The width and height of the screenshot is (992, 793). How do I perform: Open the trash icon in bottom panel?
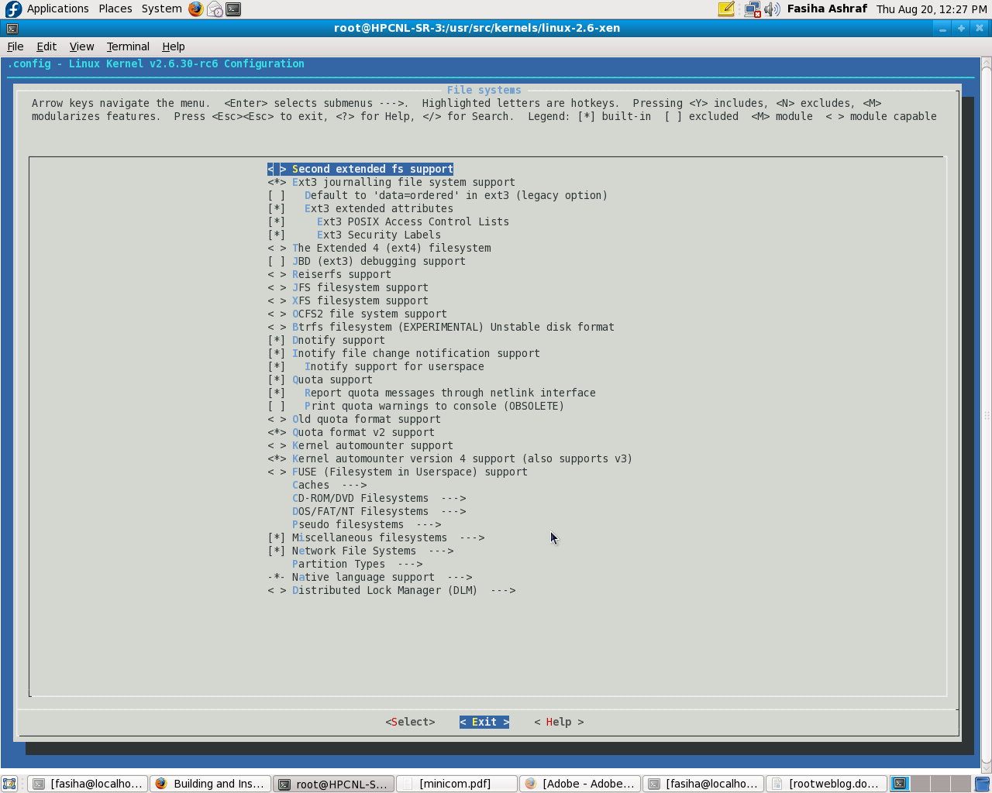coord(982,784)
